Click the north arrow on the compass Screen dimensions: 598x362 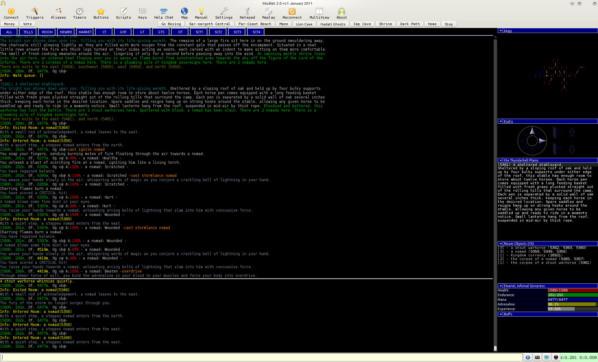point(532,131)
